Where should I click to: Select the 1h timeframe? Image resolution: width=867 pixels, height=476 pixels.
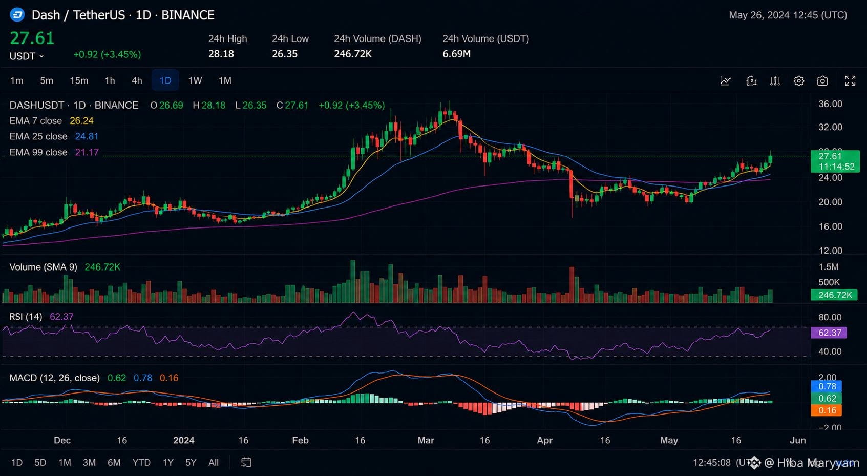(x=110, y=80)
